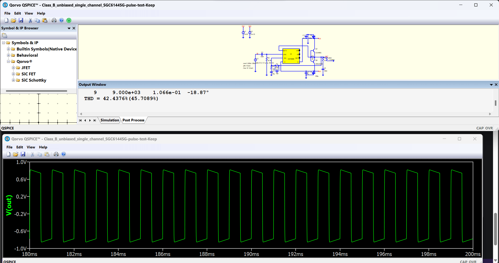Click the far-right vertical scrollbar thumb beside waveform
This screenshot has height=263, width=499.
point(495,229)
